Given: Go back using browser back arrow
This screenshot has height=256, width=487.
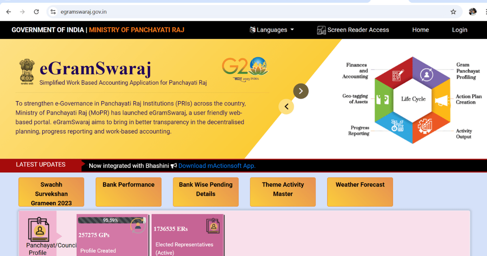Looking at the screenshot, I should coord(9,12).
